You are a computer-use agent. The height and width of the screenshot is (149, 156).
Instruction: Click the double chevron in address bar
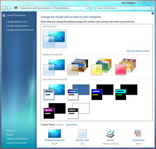click(x=19, y=8)
